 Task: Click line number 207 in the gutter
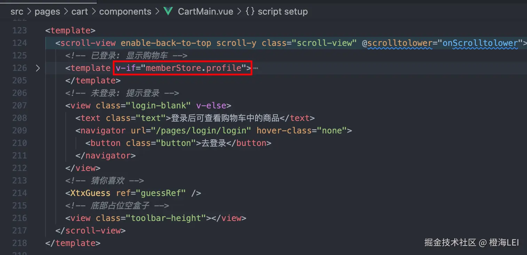[19, 106]
